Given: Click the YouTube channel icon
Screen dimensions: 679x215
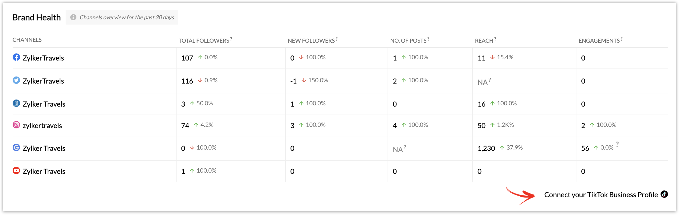Looking at the screenshot, I should (x=16, y=171).
